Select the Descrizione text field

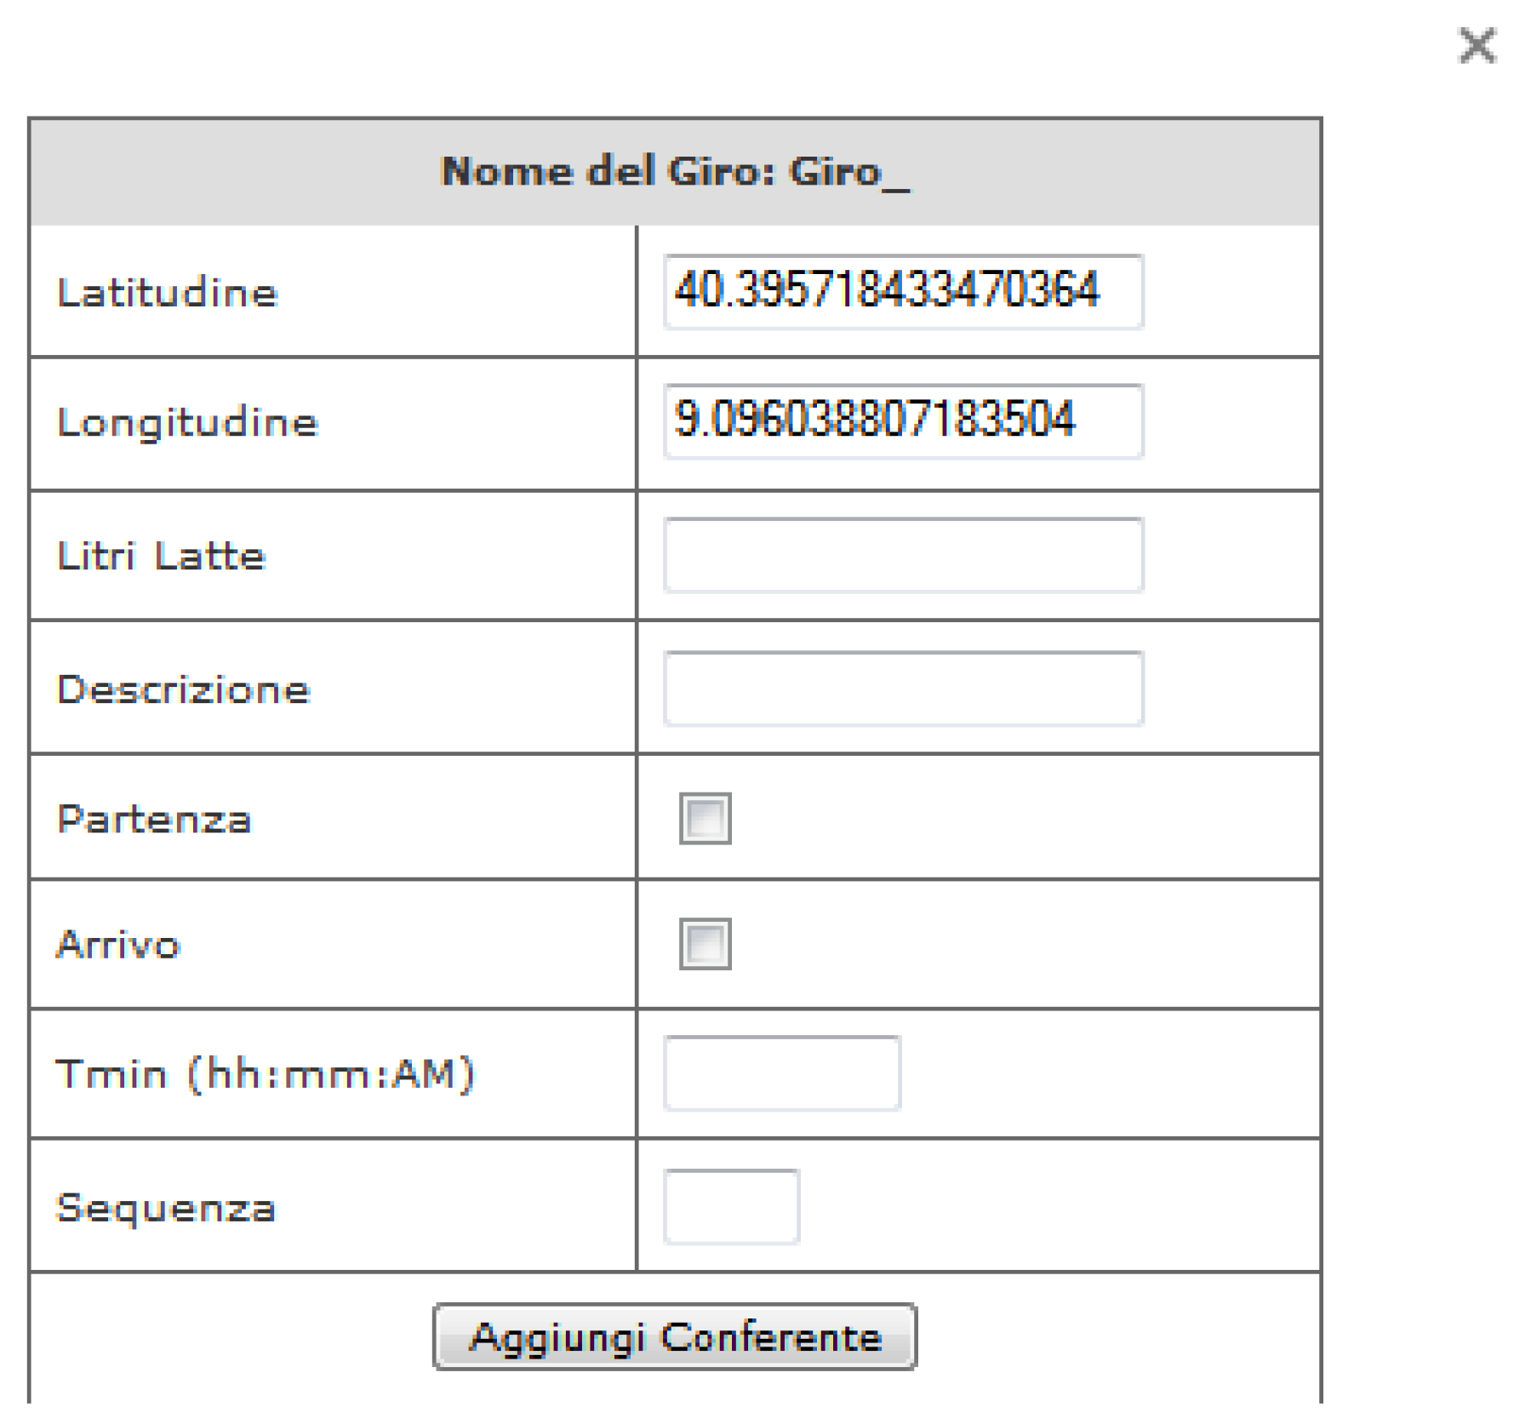coord(902,689)
